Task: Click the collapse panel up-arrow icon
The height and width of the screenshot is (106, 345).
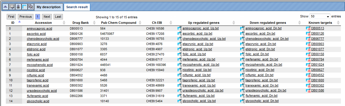Action: point(5,7)
